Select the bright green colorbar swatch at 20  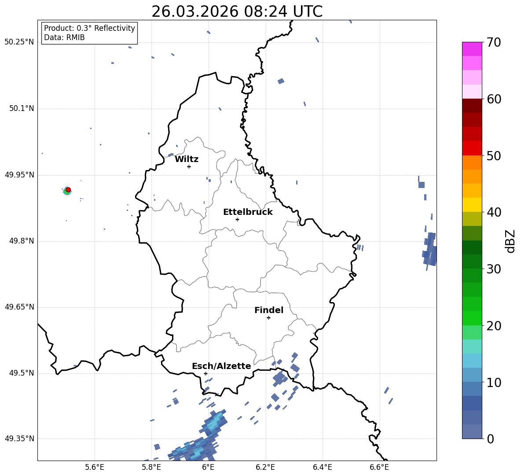(x=472, y=318)
